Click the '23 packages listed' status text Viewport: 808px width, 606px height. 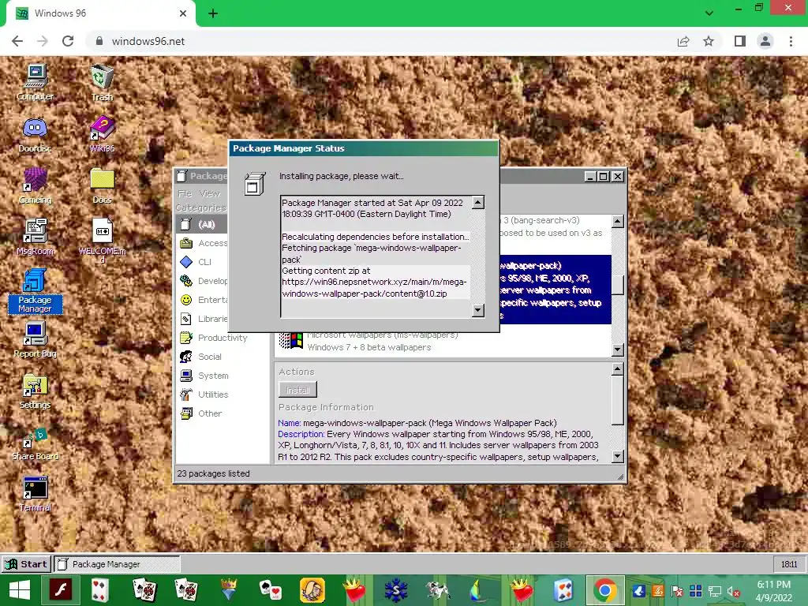(213, 473)
